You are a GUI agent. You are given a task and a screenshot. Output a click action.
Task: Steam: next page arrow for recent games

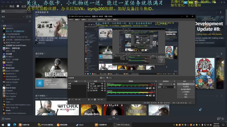221,54
